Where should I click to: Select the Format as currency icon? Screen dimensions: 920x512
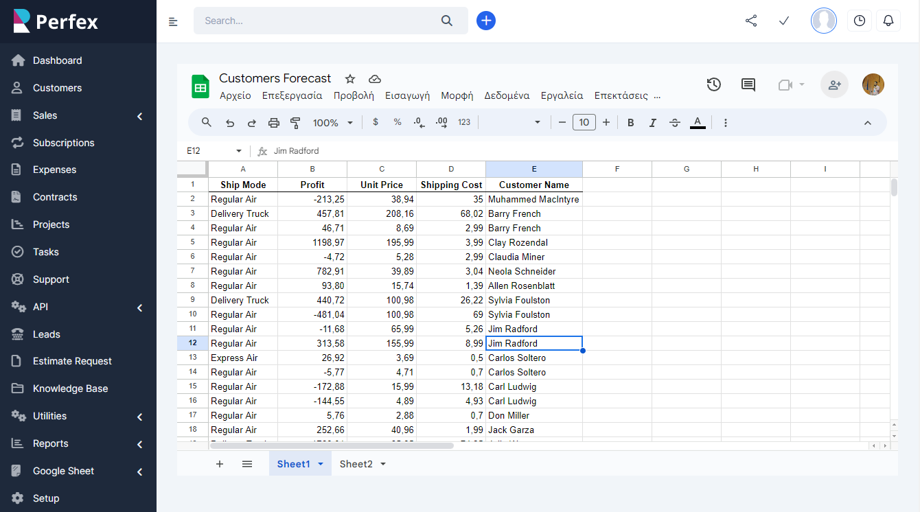[375, 121]
